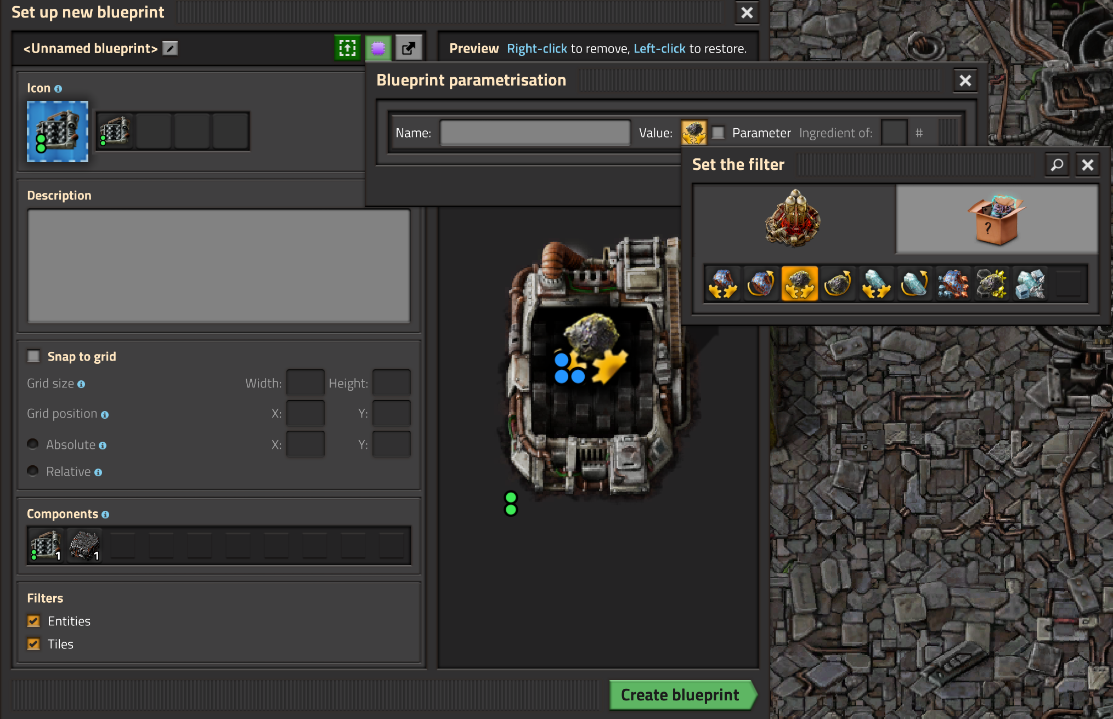Uncheck the Entities filter checkbox
1113x719 pixels.
click(34, 621)
